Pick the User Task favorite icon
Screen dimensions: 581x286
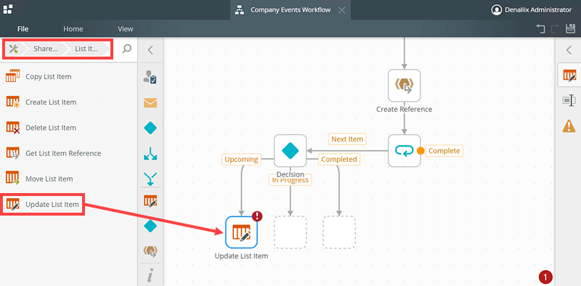tap(150, 77)
